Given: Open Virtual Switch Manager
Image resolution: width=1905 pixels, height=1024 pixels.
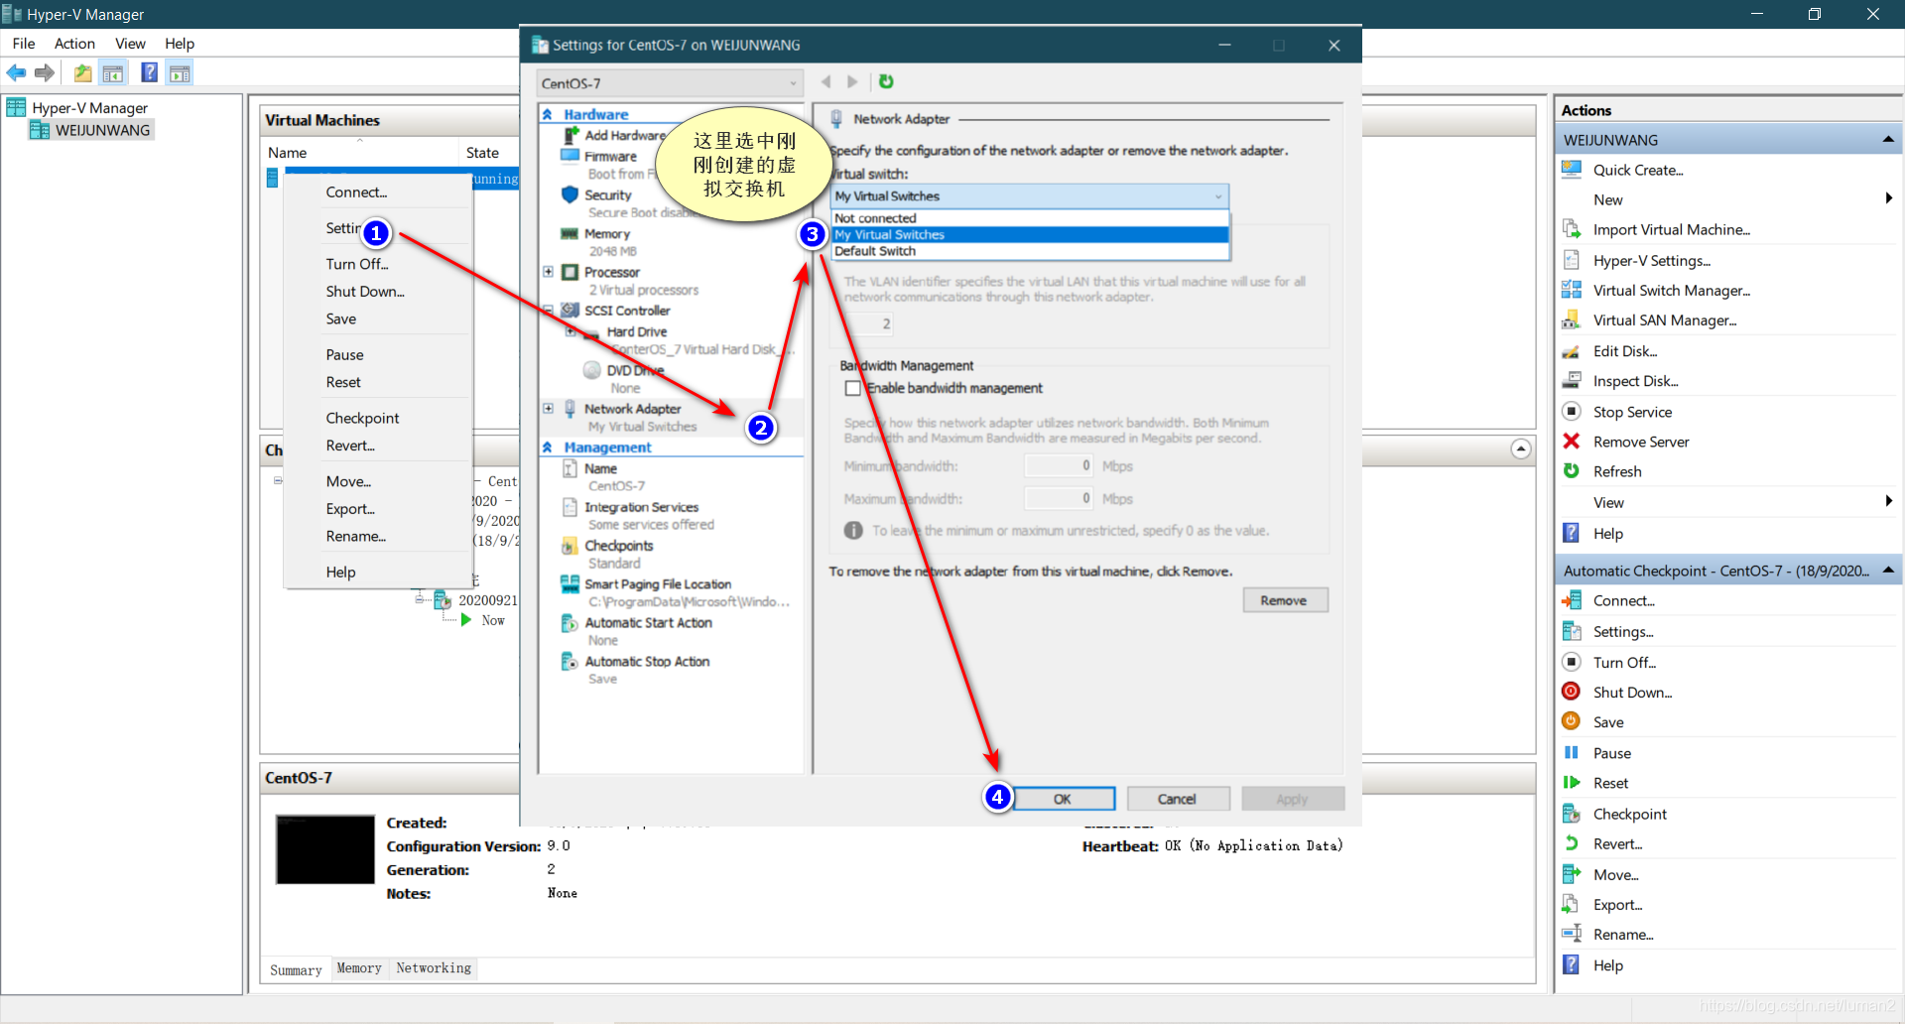Looking at the screenshot, I should click(1671, 290).
